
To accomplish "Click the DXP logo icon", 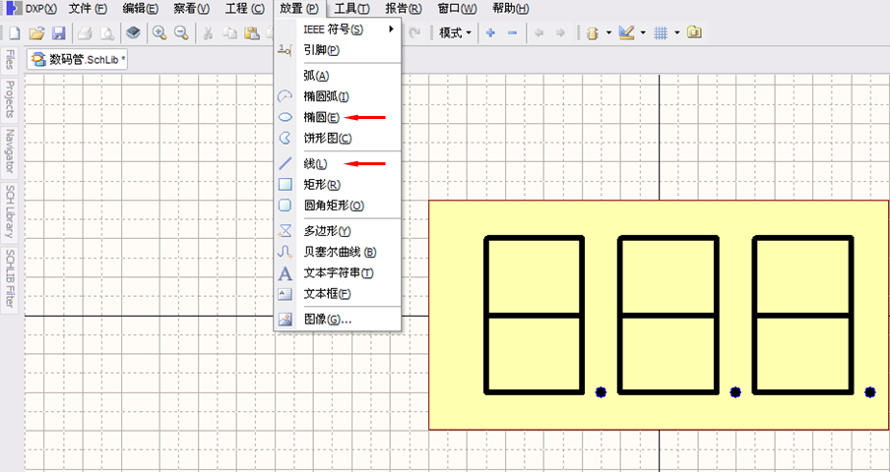I will [x=14, y=9].
